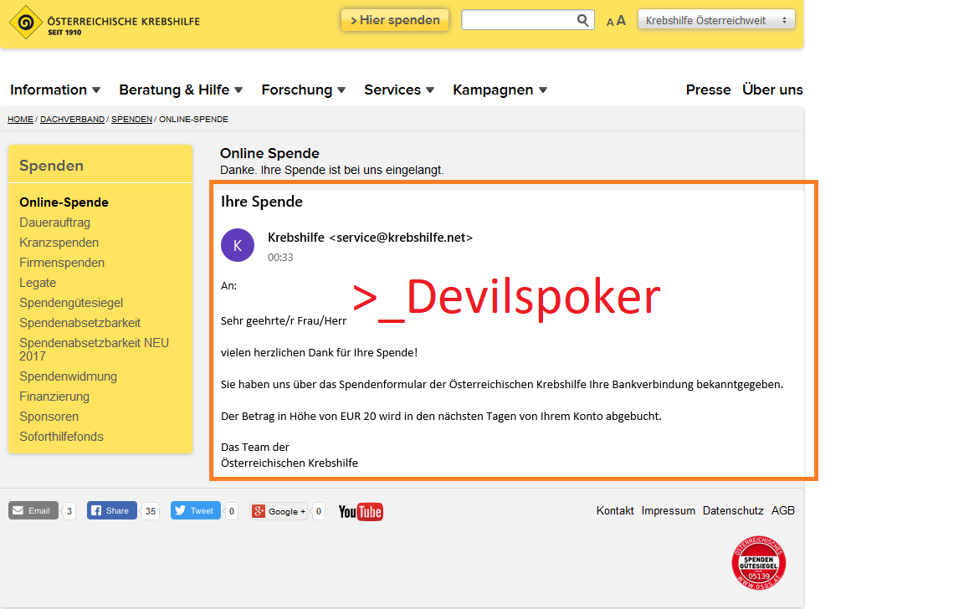Image resolution: width=974 pixels, height=609 pixels.
Task: Open Legate in the sidebar
Action: pos(38,283)
